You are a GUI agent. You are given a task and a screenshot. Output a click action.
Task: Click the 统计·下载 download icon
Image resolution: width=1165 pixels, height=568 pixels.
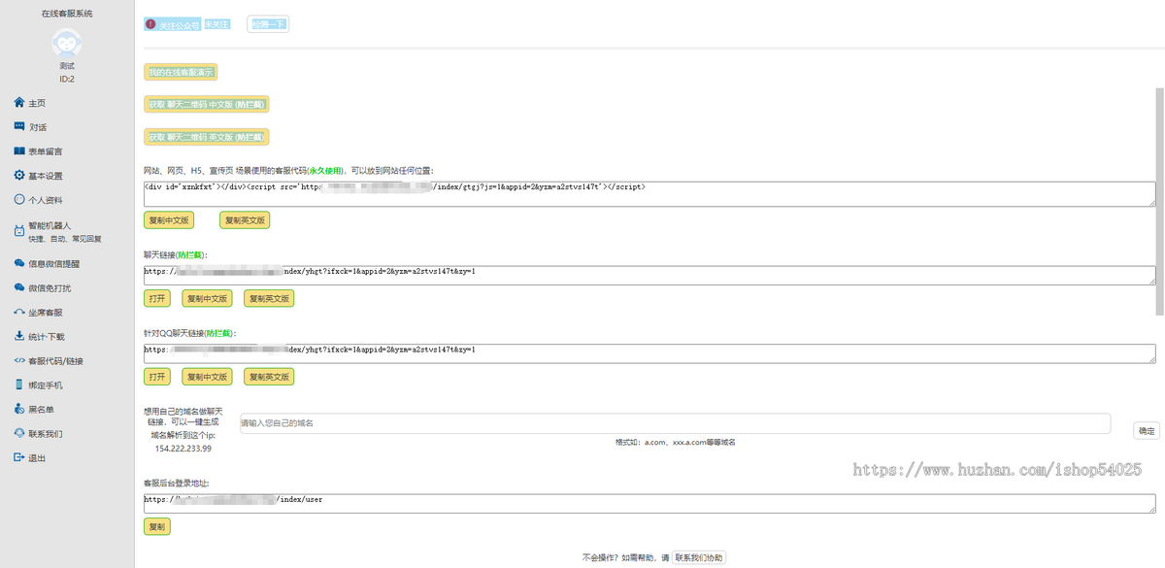coord(19,336)
